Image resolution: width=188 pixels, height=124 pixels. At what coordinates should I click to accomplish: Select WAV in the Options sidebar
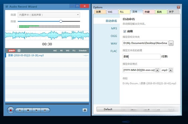point(114,43)
